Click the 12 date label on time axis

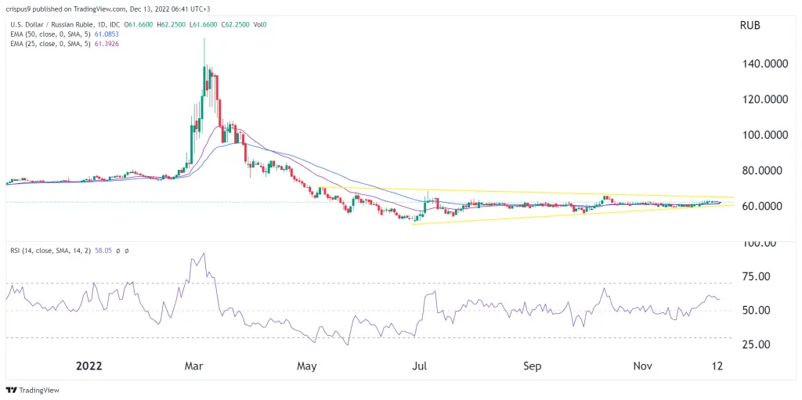717,366
